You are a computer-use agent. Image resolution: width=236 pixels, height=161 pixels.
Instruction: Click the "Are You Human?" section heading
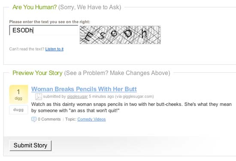pos(34,7)
